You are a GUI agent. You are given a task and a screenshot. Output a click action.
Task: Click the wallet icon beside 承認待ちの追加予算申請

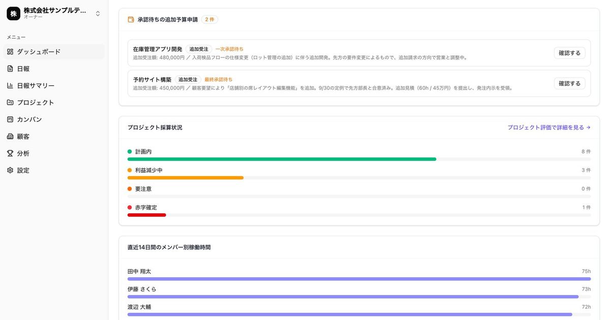(x=131, y=19)
